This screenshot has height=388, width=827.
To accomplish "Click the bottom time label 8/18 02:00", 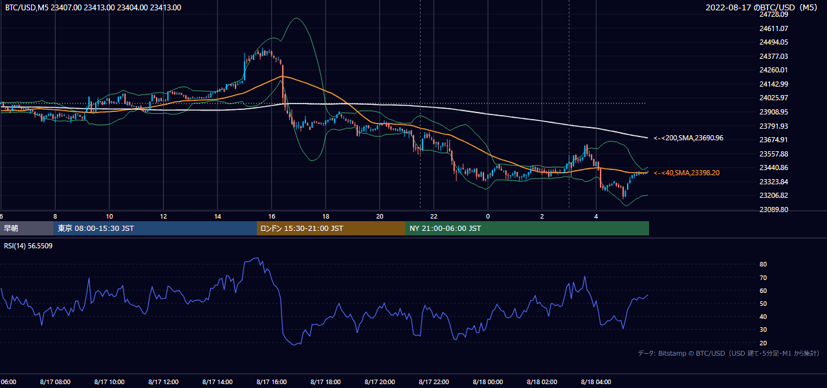I will tap(542, 382).
